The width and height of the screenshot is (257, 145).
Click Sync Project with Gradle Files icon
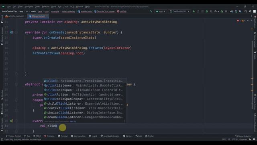tap(231, 11)
